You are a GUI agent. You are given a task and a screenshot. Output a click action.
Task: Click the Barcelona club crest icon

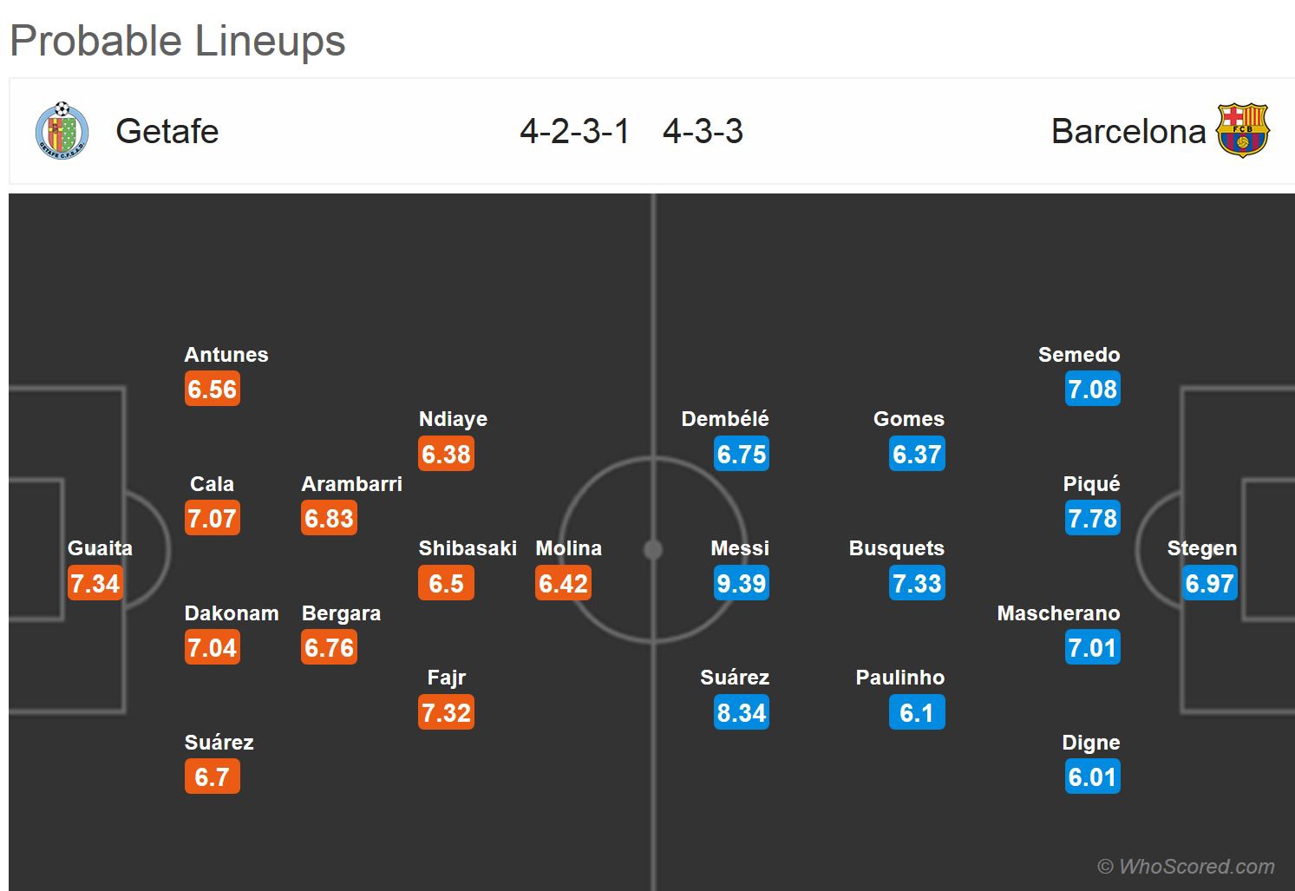[x=1242, y=131]
